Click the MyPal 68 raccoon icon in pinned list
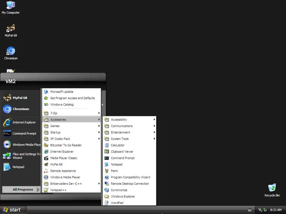Viewport: 286px width, 214px height. [7, 98]
